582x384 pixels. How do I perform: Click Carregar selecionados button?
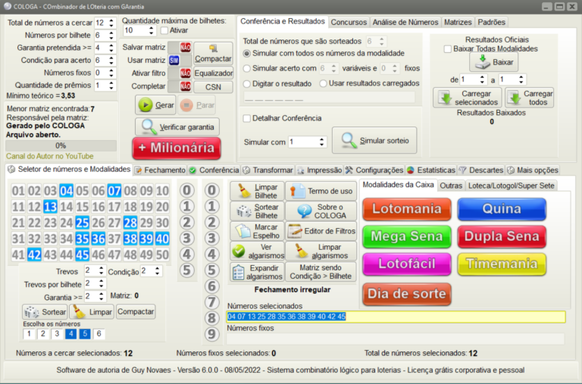pyautogui.click(x=468, y=98)
